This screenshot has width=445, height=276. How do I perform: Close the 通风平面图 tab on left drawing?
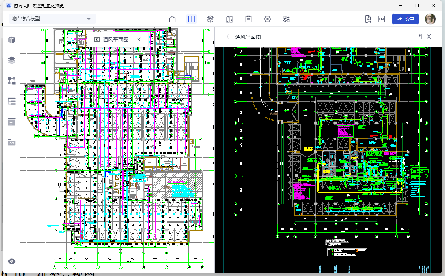click(x=138, y=39)
